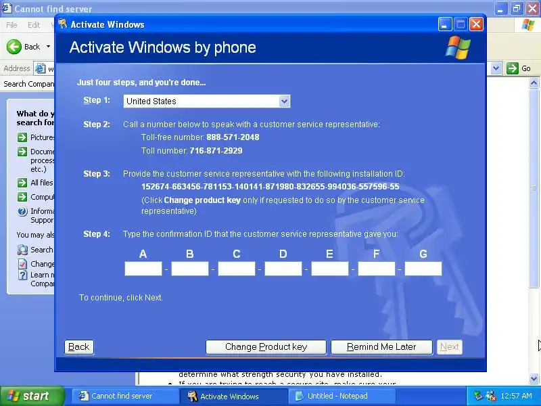Open the File menu in Internet Explorer
The image size is (541, 406).
[x=11, y=25]
